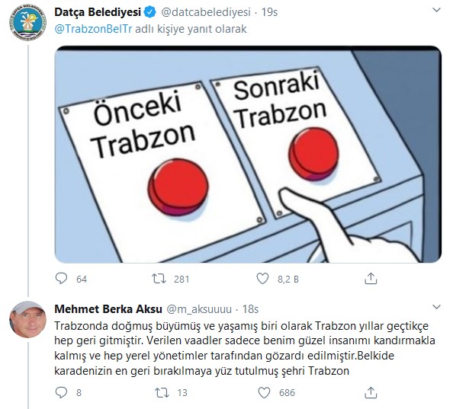
Task: Open the @TrabzonBelTr mention link
Action: pos(93,29)
